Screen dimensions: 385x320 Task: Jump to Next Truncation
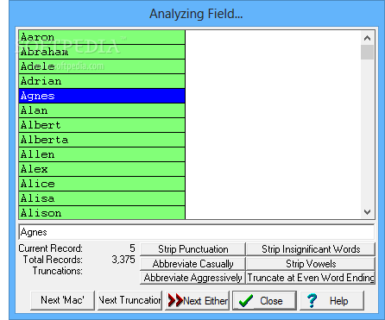click(129, 300)
